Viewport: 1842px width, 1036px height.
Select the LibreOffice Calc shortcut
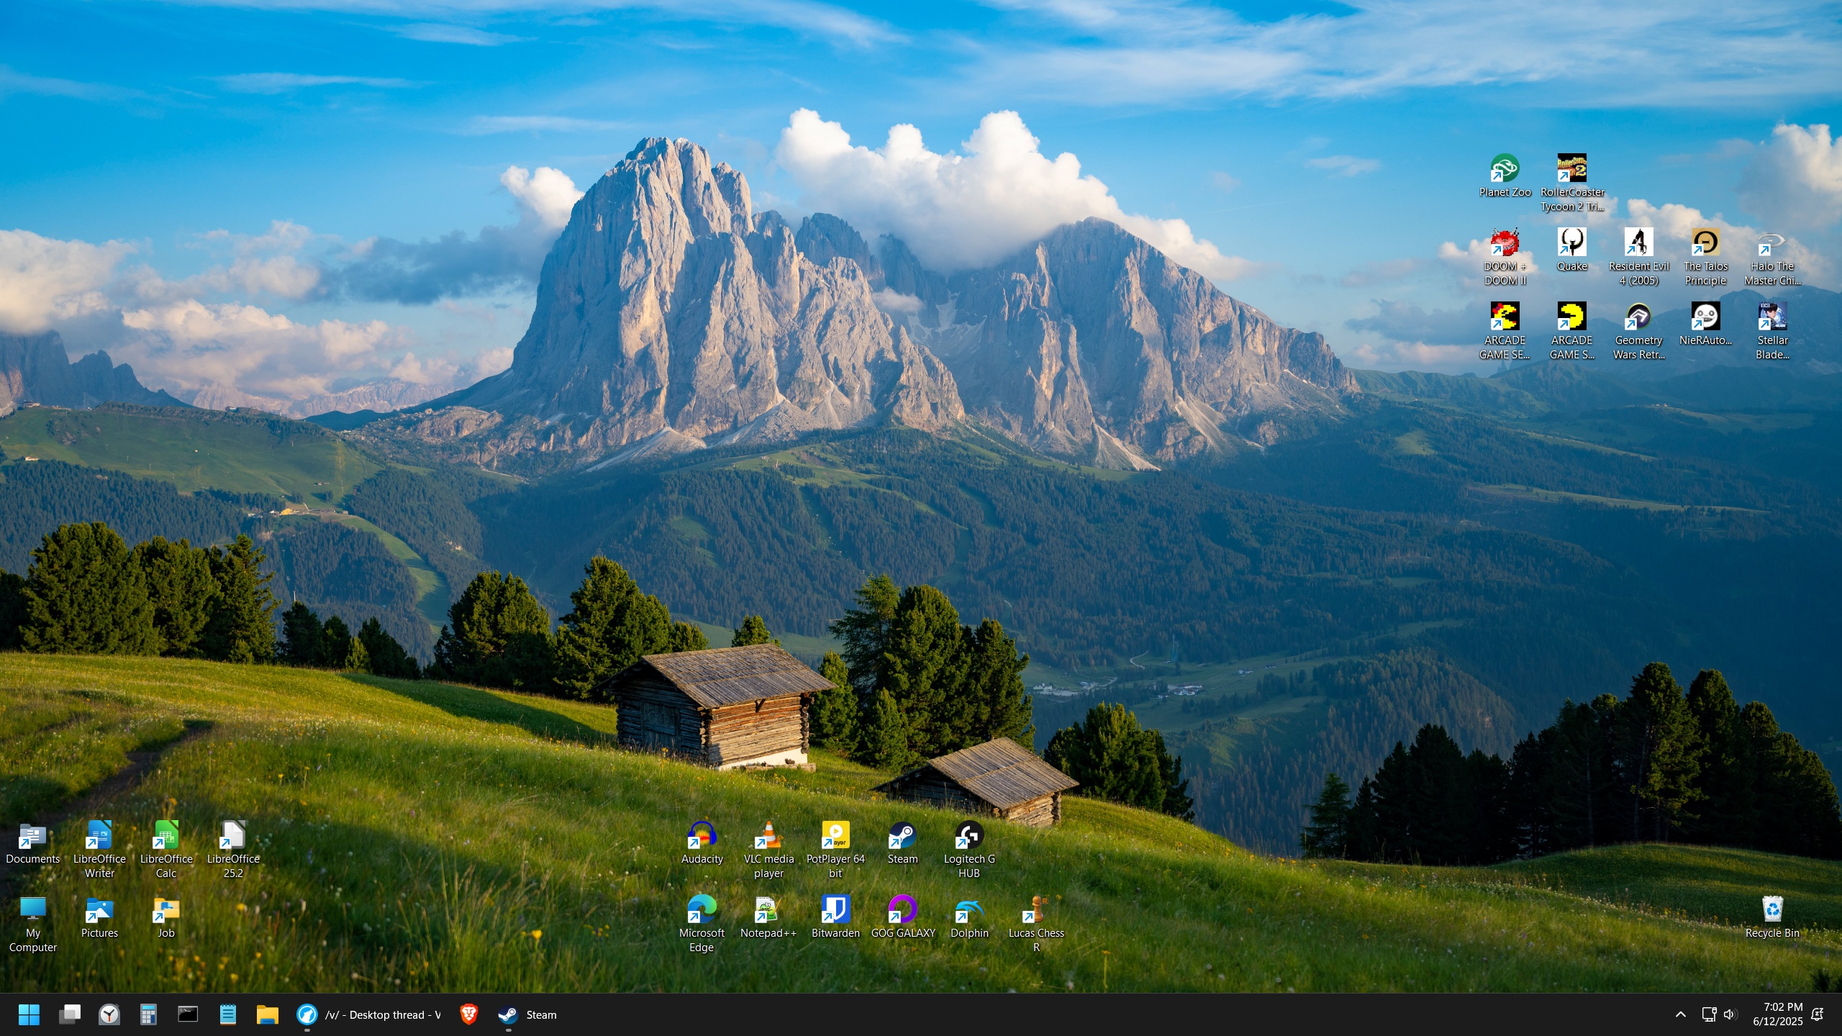(x=166, y=850)
